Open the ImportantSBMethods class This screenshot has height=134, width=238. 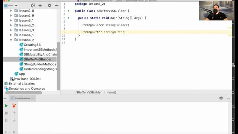40,50
